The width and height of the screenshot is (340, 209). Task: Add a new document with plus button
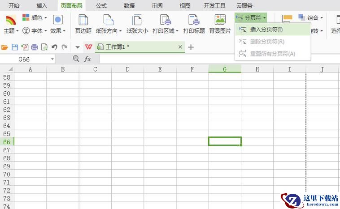[x=191, y=47]
